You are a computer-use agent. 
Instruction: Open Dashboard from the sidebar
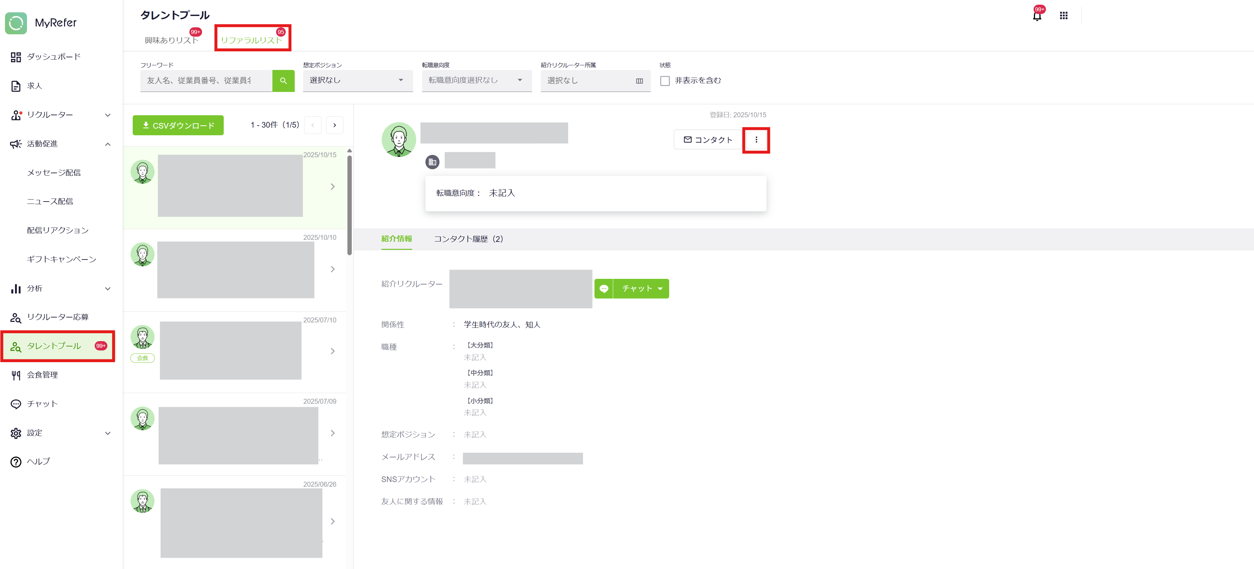click(x=54, y=57)
